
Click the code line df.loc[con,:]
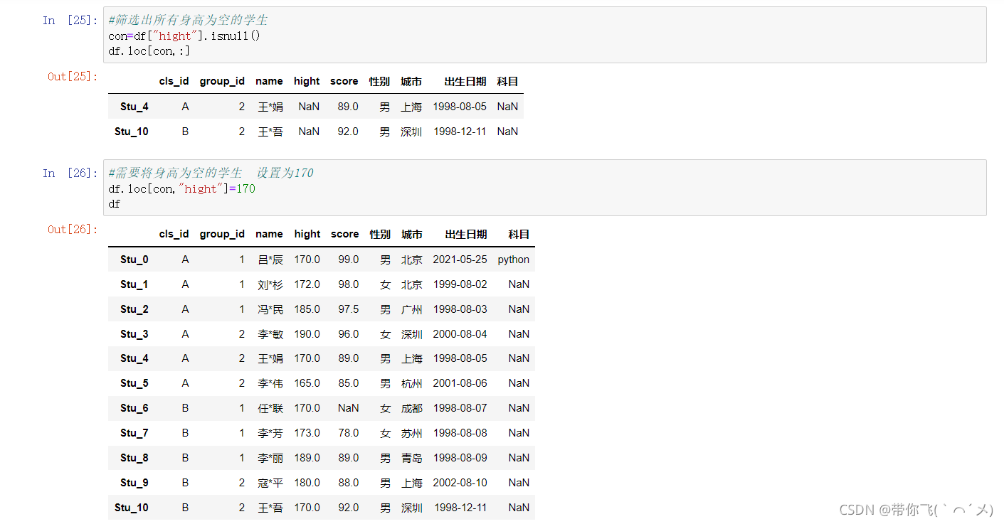[x=149, y=51]
